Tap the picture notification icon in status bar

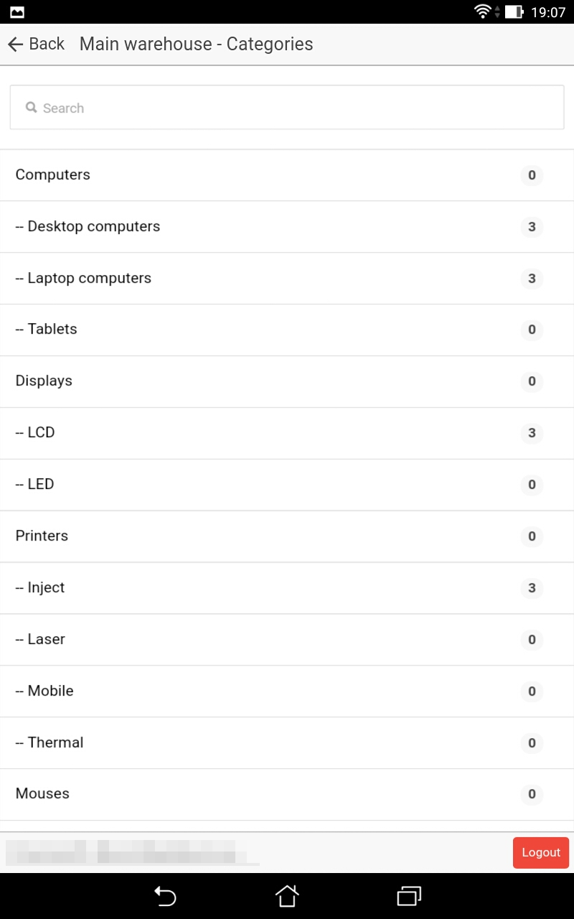coord(17,11)
